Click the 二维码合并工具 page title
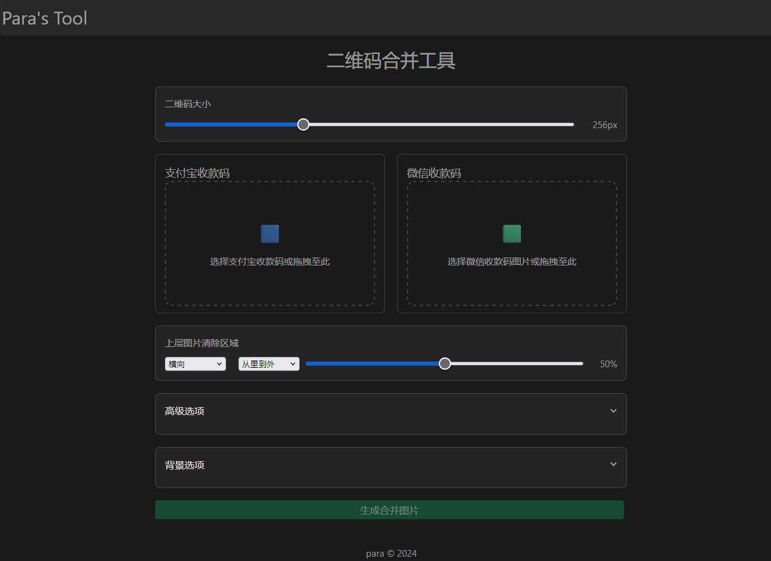This screenshot has width=771, height=561. [391, 61]
